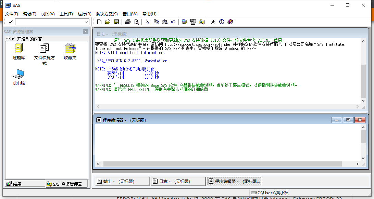Open the 工具(T) menu

[x=66, y=14]
